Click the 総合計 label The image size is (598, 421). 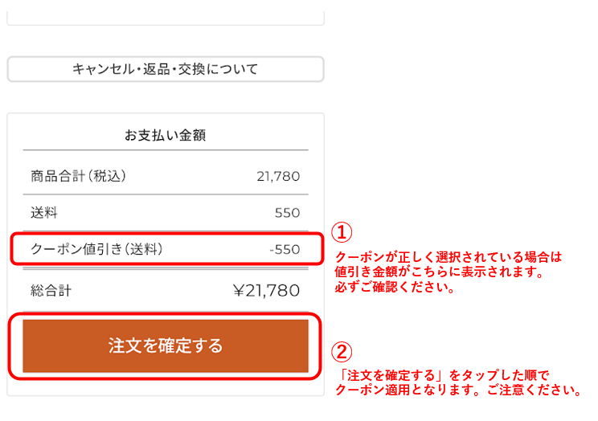(x=51, y=290)
